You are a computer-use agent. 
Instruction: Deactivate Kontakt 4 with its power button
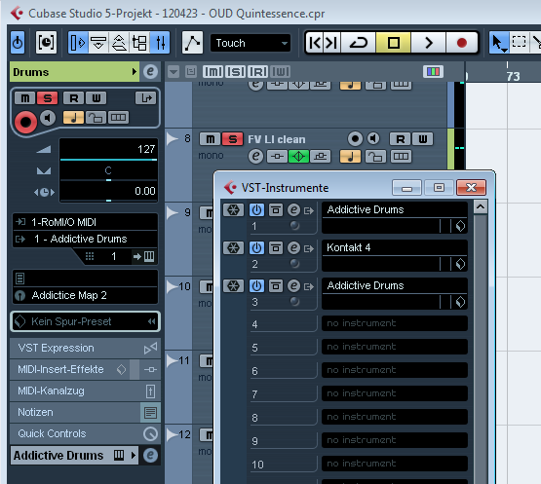[256, 248]
